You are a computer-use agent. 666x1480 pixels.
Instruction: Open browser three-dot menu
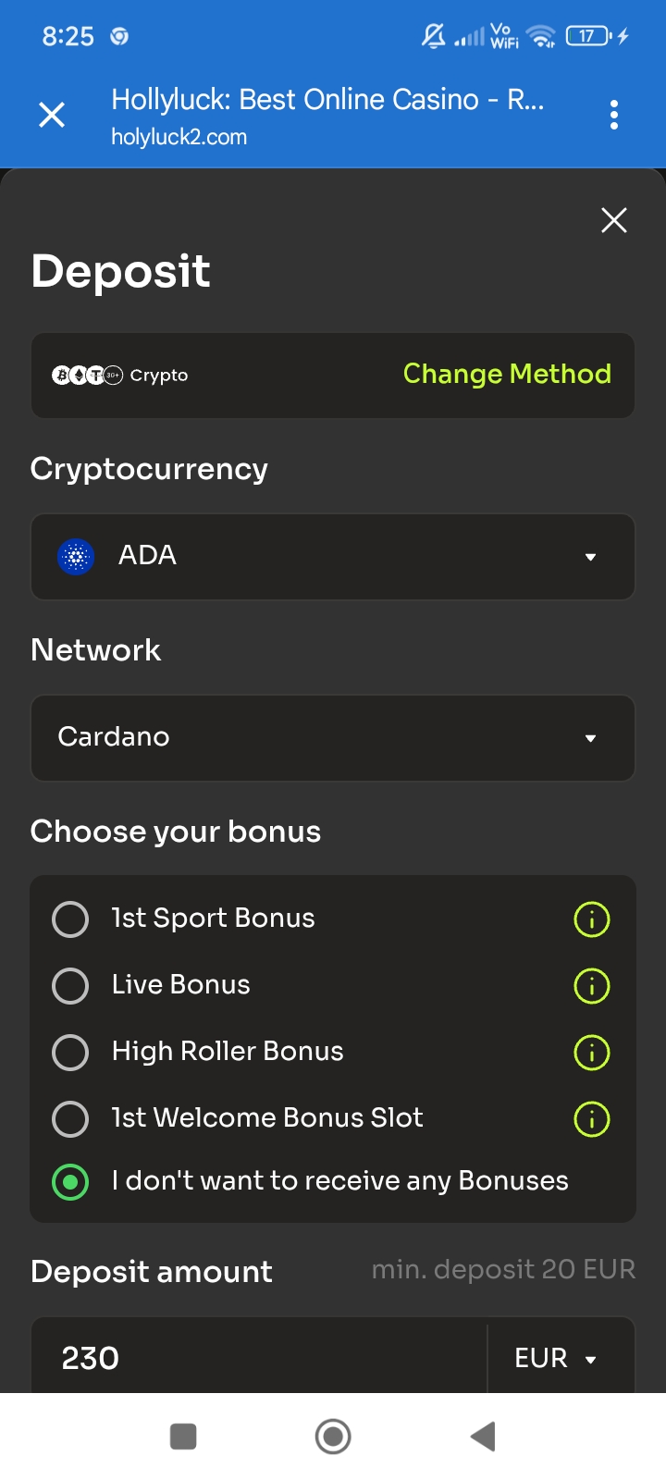[x=614, y=116]
